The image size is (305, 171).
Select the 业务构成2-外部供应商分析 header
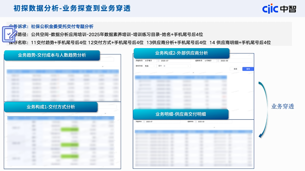182,53
